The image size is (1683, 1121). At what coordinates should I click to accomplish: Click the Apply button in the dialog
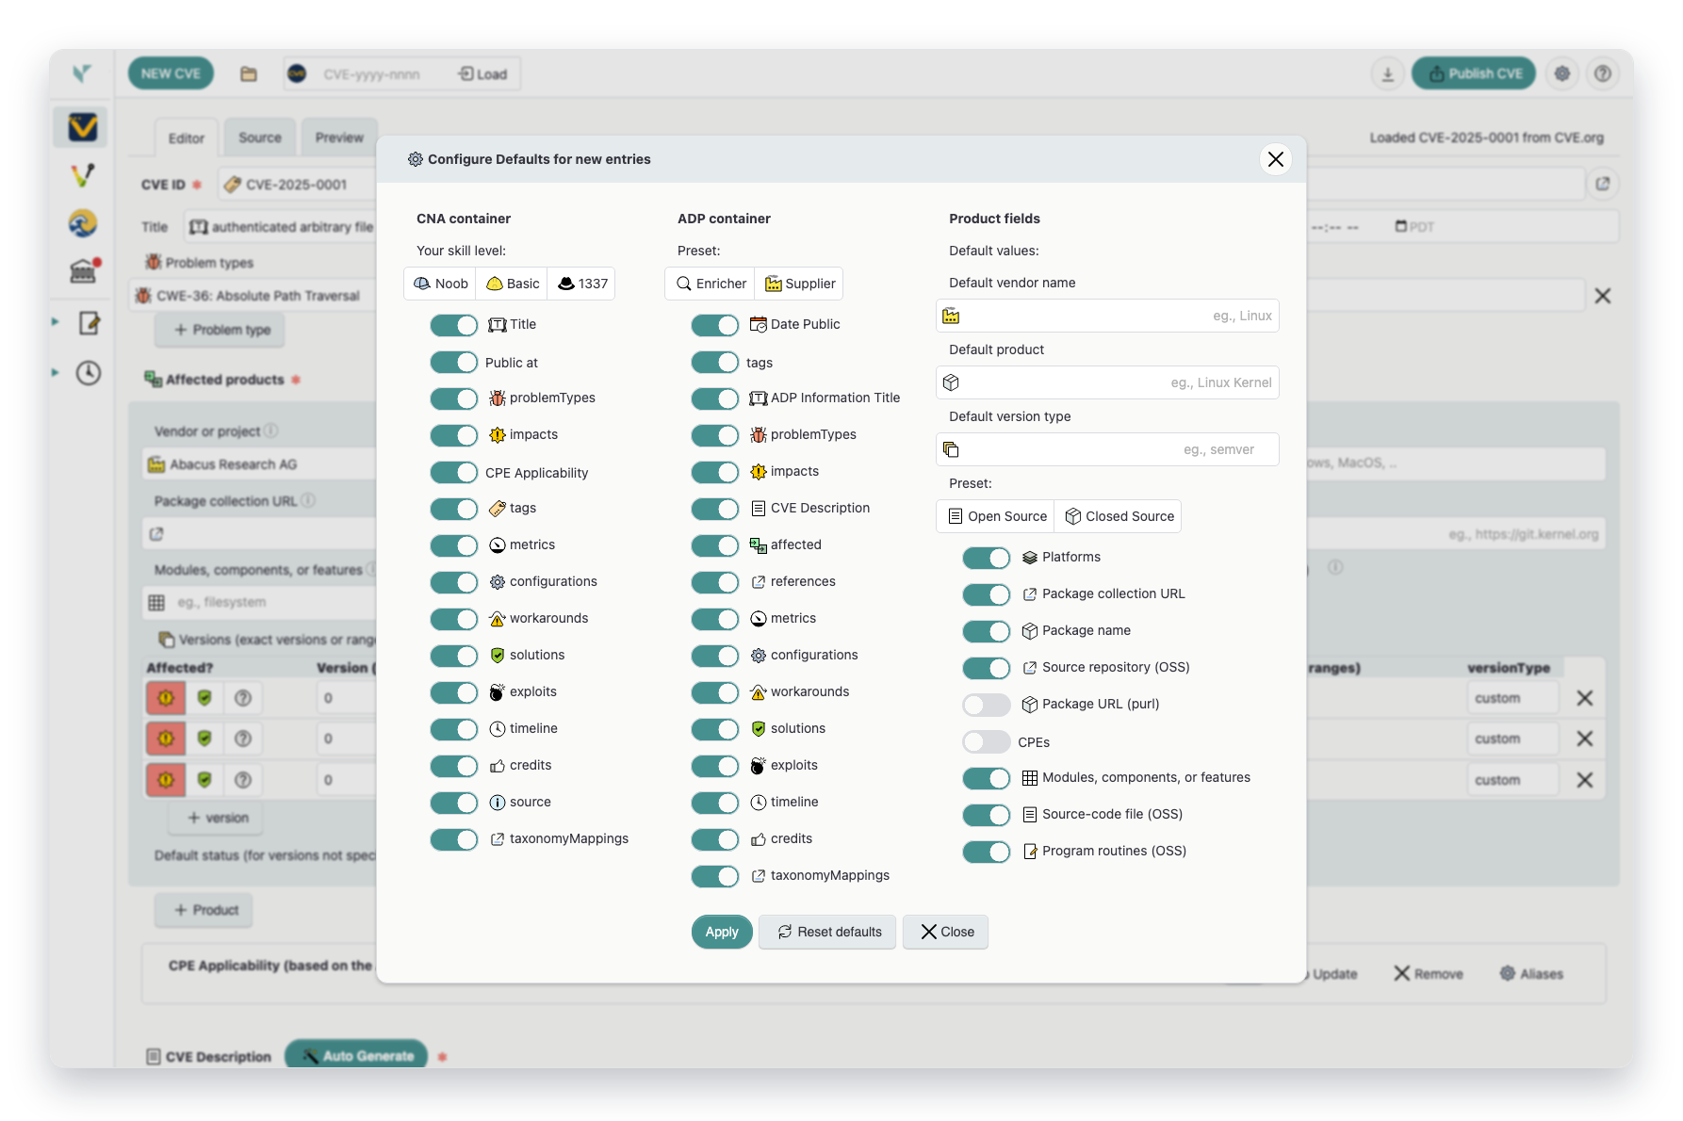[x=721, y=932]
